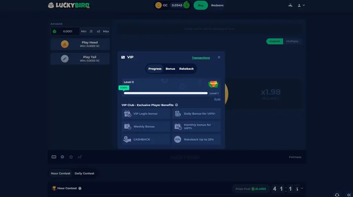
Task: Click the VIP Login bonus gift icon
Action: point(128,114)
